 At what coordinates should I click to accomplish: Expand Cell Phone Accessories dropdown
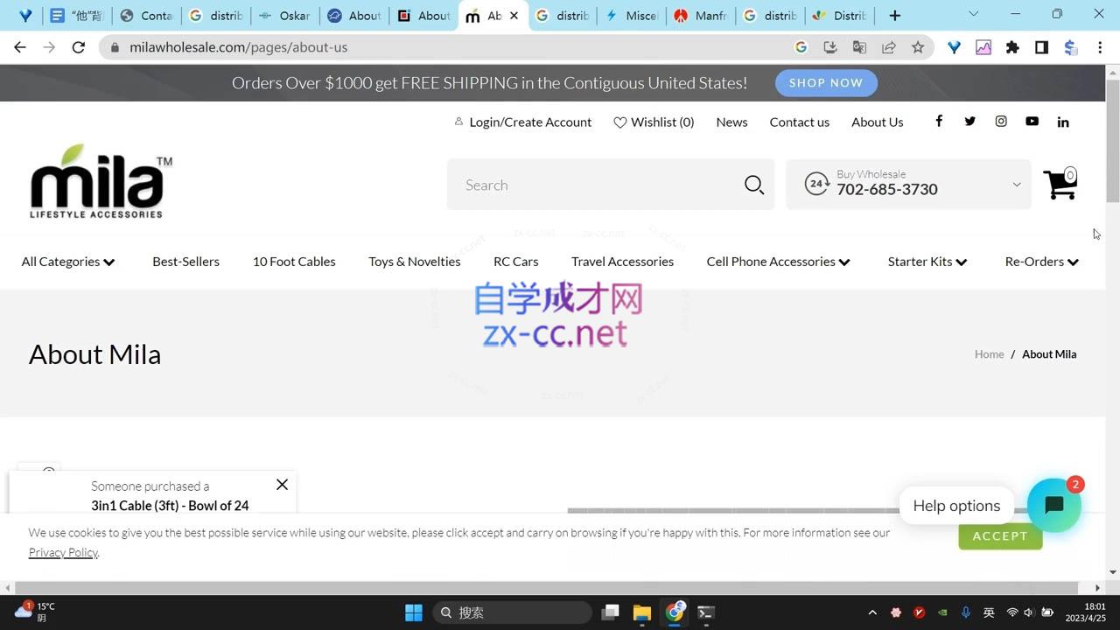778,262
